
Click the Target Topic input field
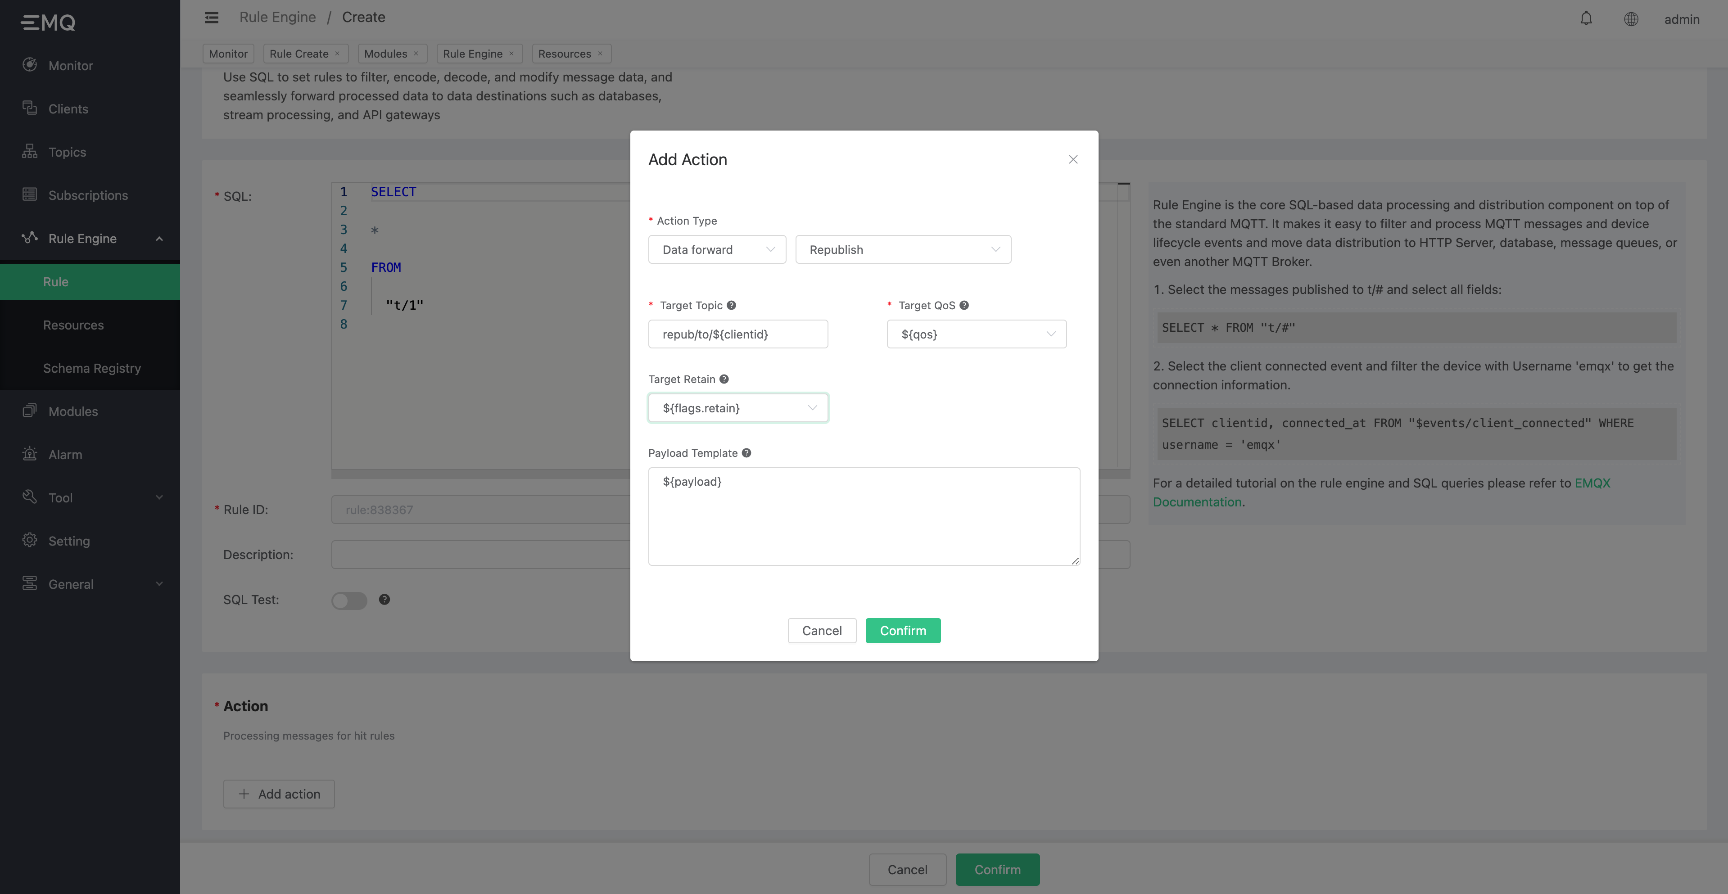738,334
